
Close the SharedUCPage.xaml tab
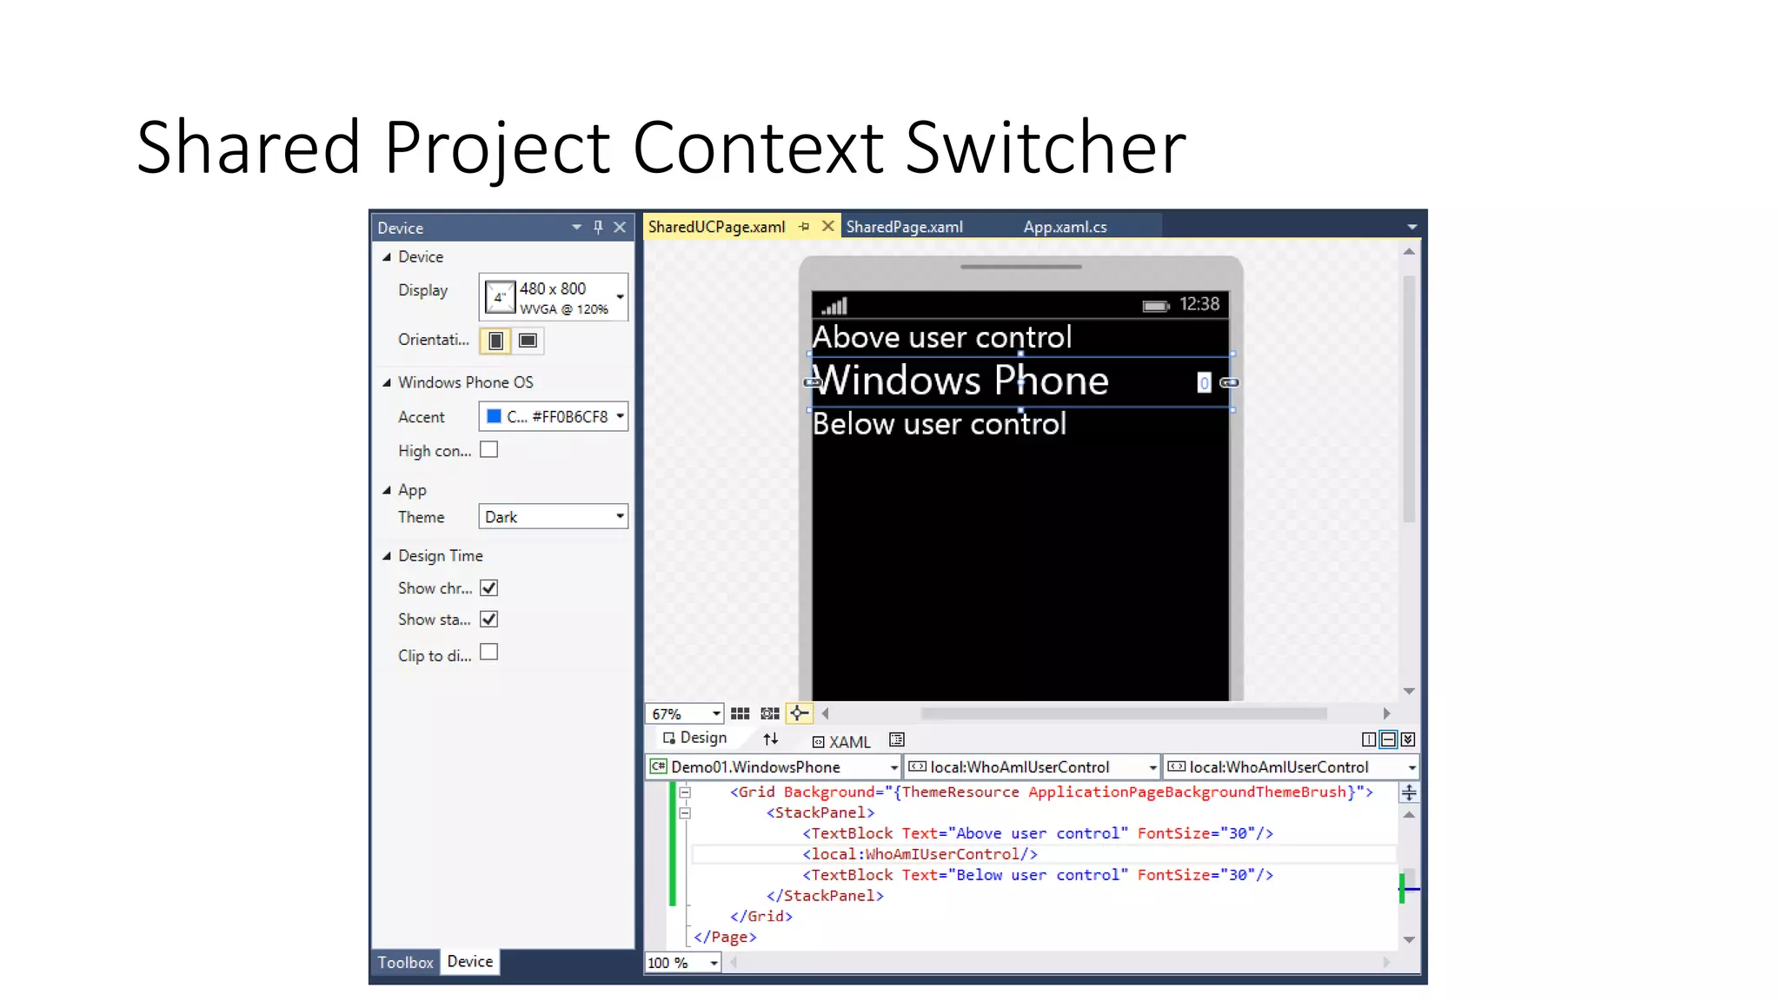(828, 226)
